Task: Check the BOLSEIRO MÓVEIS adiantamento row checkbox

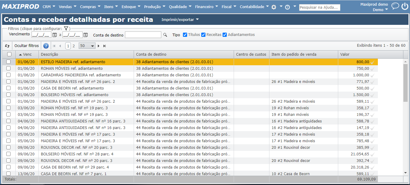Action: click(x=8, y=95)
